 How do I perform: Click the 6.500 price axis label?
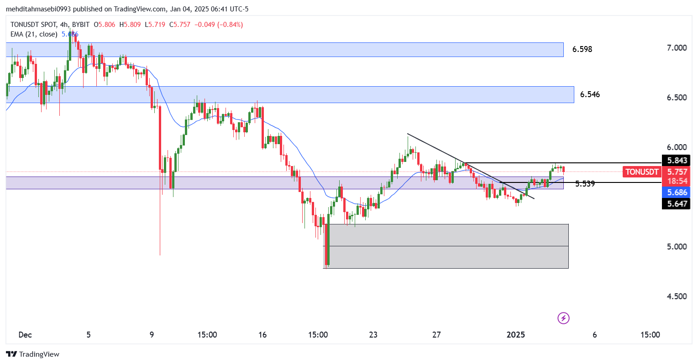click(677, 98)
